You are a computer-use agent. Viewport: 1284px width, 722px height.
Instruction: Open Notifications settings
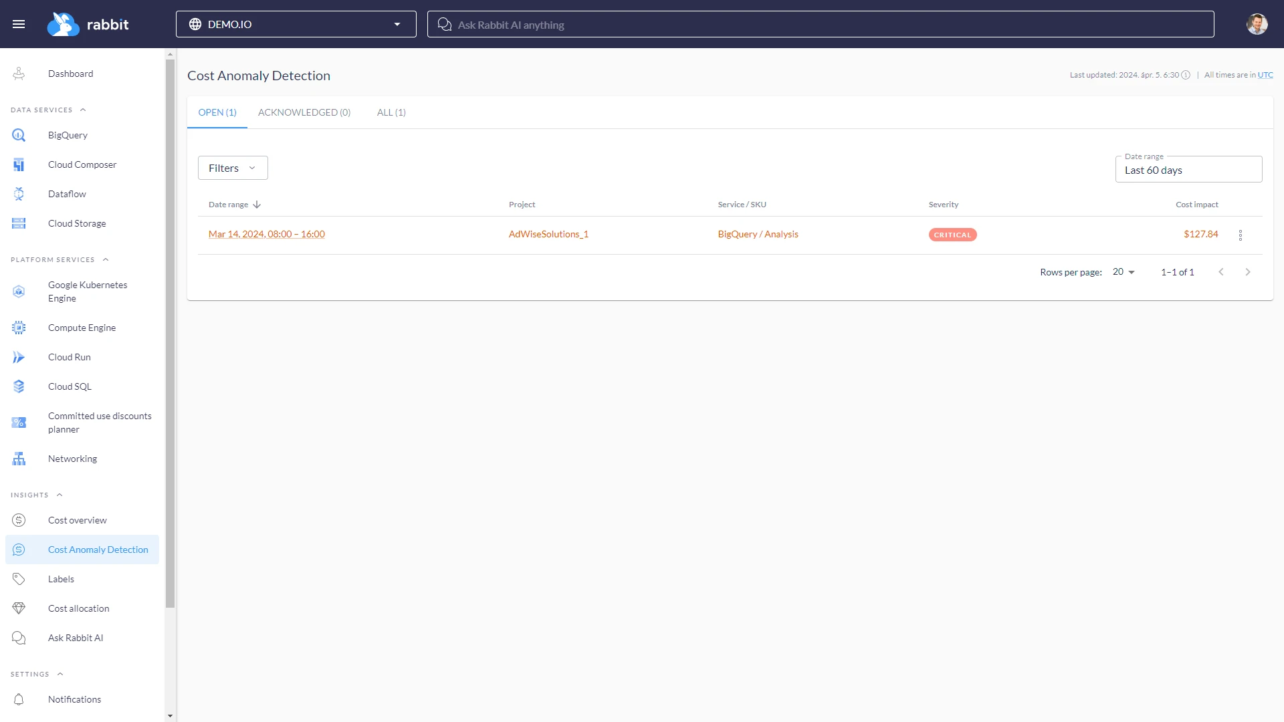(x=75, y=699)
